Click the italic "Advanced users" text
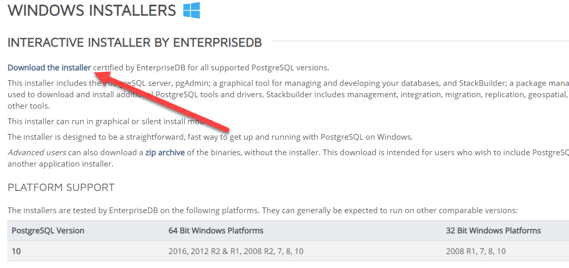The height and width of the screenshot is (268, 569). point(37,153)
